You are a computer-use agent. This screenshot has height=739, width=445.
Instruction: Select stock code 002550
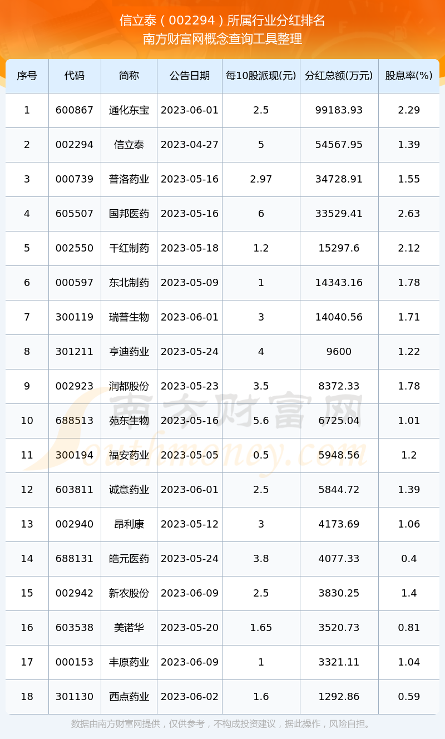[x=75, y=248]
